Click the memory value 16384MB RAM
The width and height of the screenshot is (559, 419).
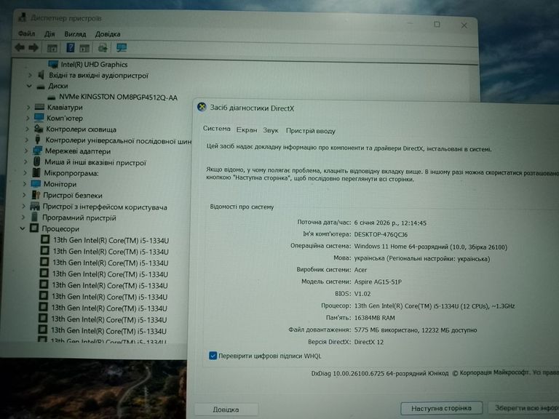click(374, 318)
